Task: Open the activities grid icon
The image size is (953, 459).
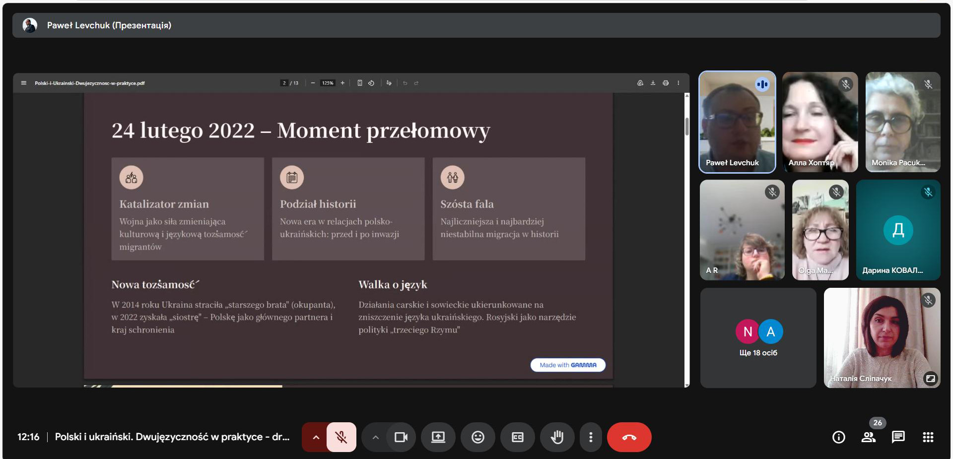Action: [x=928, y=437]
